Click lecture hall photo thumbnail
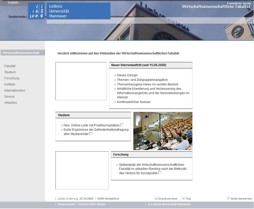Viewport: 254px width, 209px height. click(x=163, y=131)
